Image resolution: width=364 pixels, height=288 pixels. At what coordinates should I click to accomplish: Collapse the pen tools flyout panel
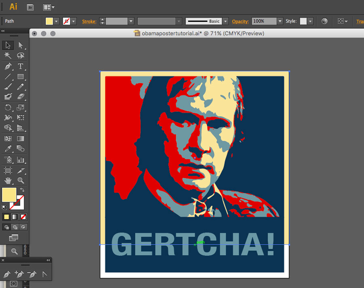tap(48, 260)
